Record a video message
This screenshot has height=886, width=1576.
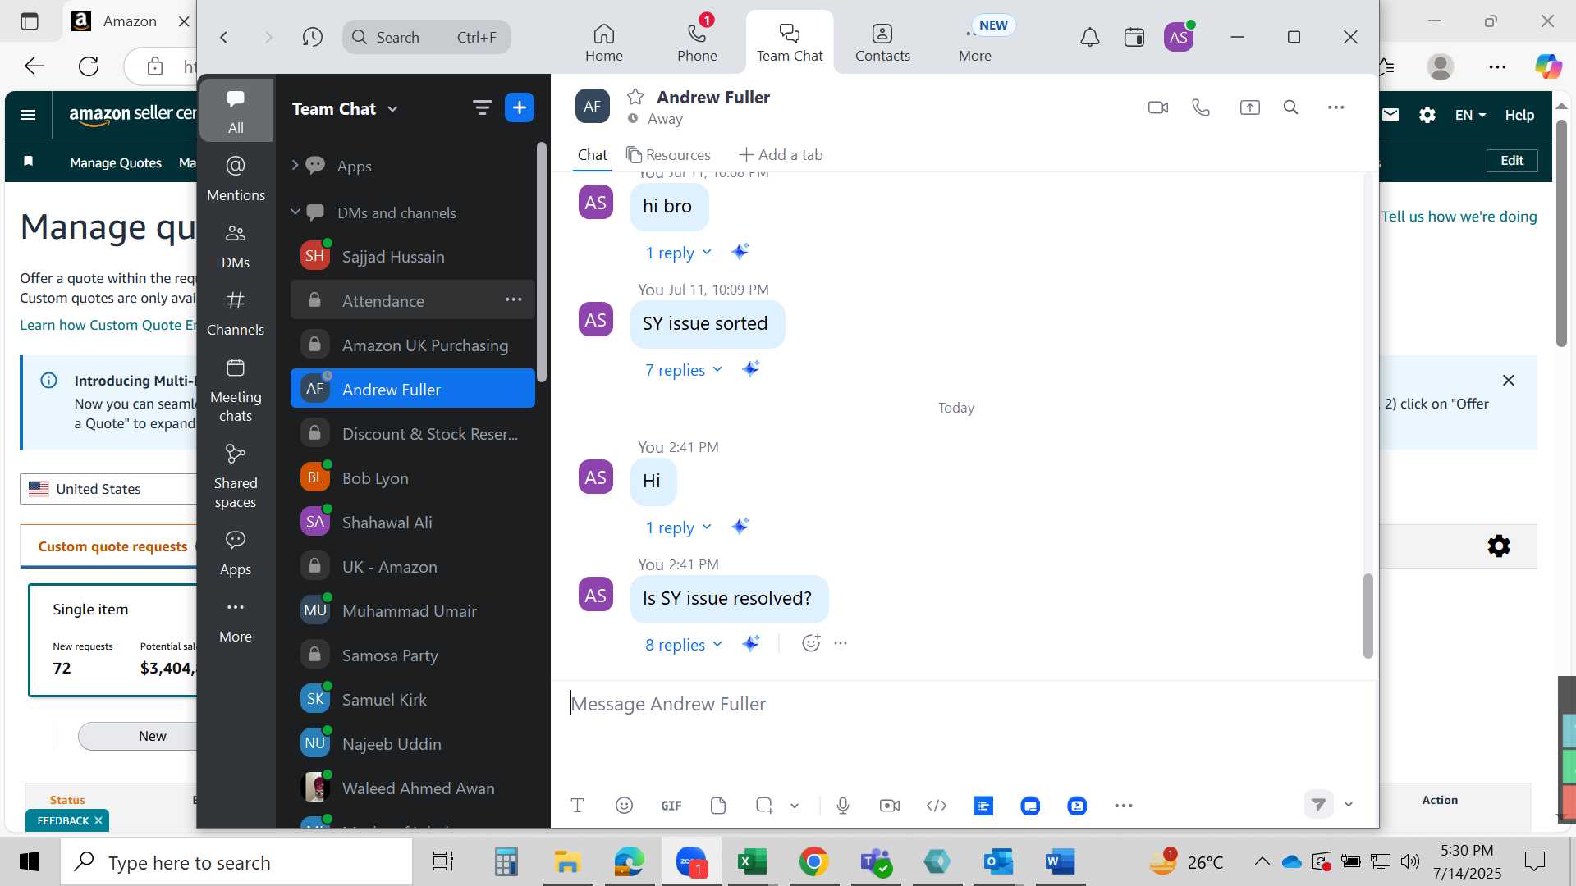pyautogui.click(x=889, y=806)
